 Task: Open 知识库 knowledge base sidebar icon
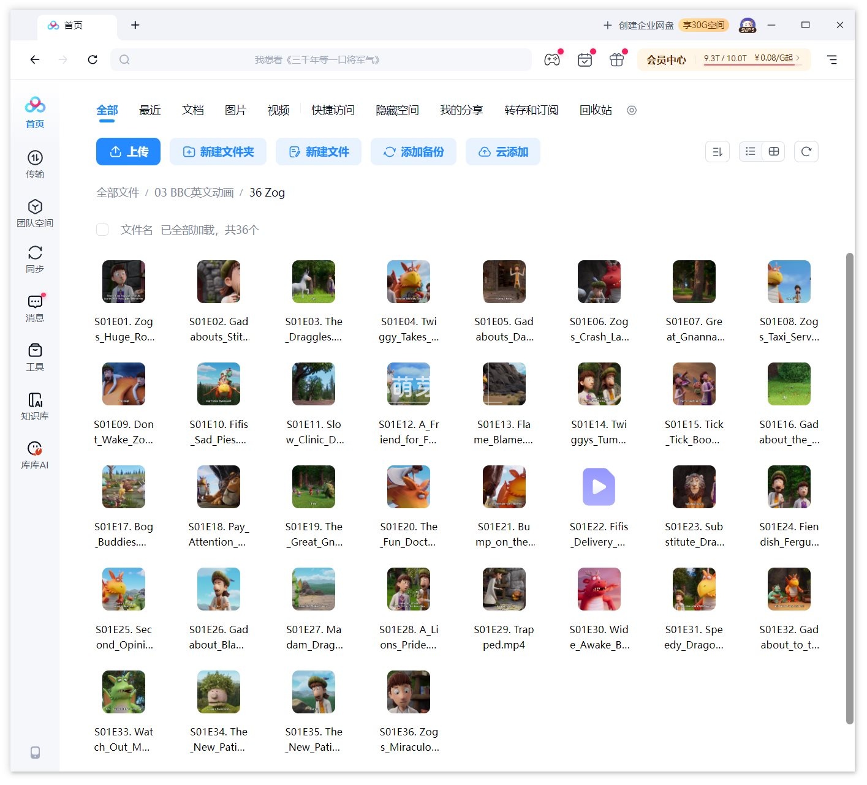pos(35,405)
